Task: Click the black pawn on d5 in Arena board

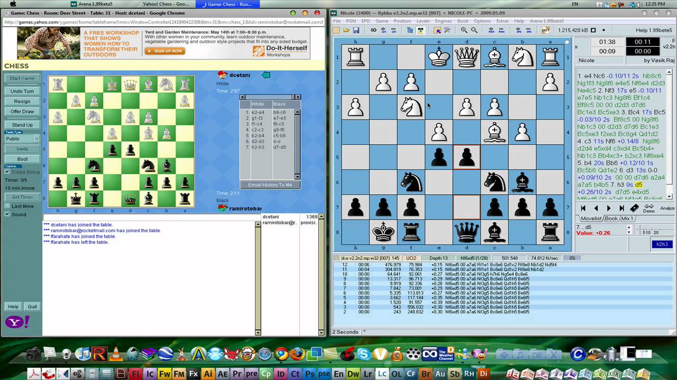Action: [466, 157]
